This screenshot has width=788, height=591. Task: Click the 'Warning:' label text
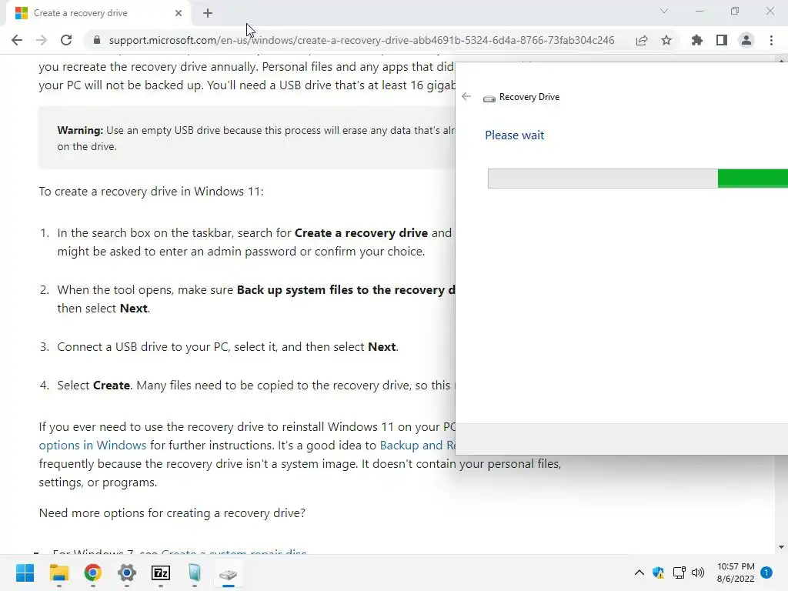tap(80, 130)
